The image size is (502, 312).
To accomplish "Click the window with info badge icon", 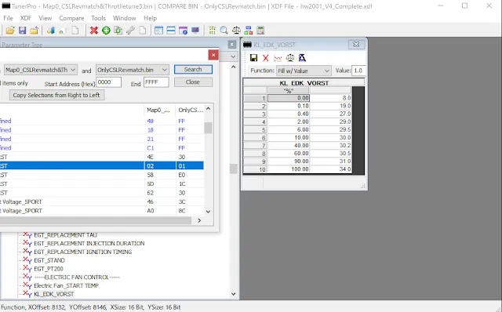I will coord(183,31).
